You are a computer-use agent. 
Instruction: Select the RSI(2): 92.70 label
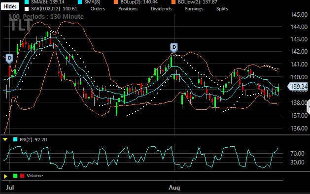33,140
